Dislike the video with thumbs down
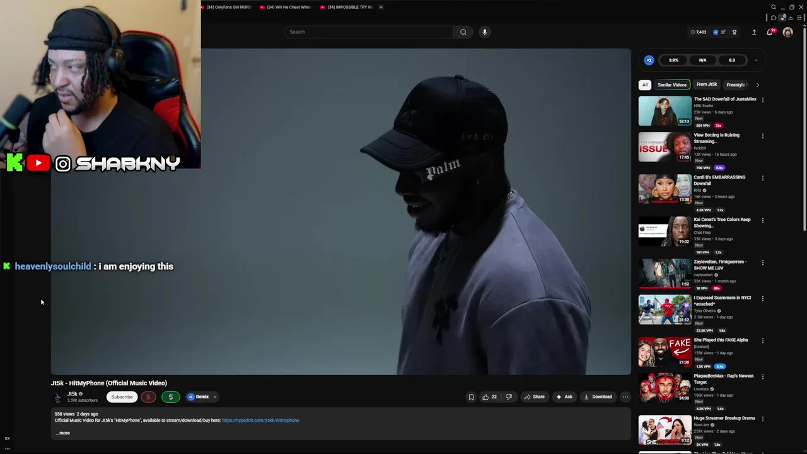The width and height of the screenshot is (807, 454). tap(509, 397)
